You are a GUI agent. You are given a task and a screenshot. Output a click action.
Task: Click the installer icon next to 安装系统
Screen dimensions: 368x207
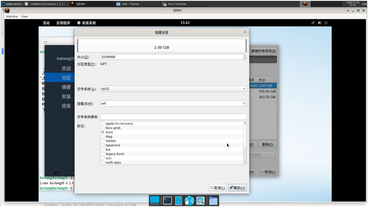pos(79,23)
